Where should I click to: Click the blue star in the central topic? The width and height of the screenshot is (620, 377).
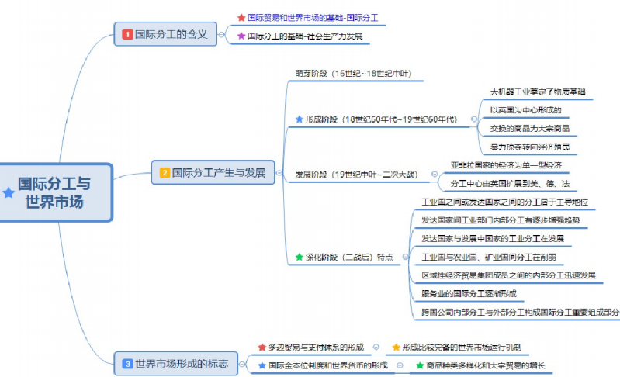click(9, 192)
